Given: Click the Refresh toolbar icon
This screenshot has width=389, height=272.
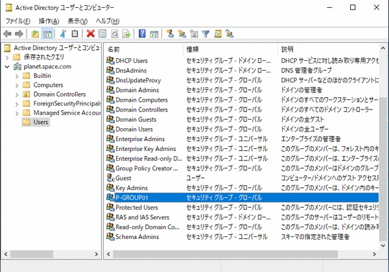Looking at the screenshot, I should [115, 34].
